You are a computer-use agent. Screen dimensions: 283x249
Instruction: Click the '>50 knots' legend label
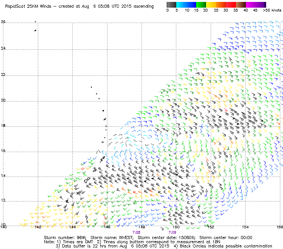click(272, 10)
